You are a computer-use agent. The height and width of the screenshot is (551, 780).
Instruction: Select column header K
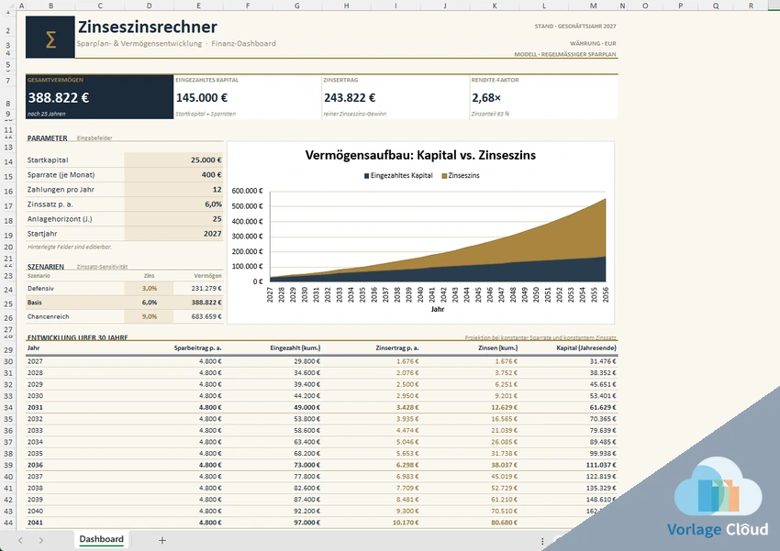coord(495,6)
